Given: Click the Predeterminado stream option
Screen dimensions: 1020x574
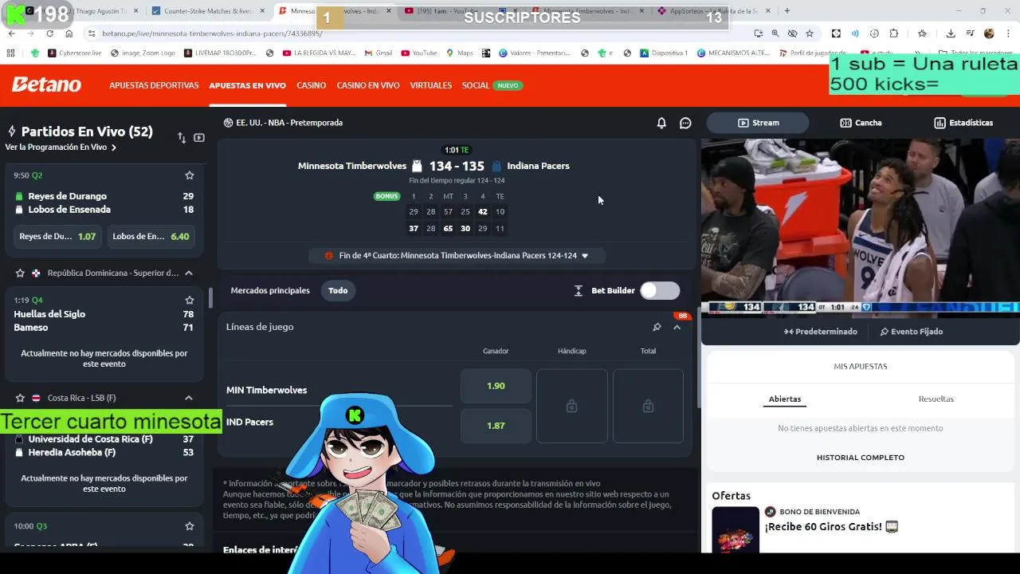Looking at the screenshot, I should pyautogui.click(x=820, y=332).
